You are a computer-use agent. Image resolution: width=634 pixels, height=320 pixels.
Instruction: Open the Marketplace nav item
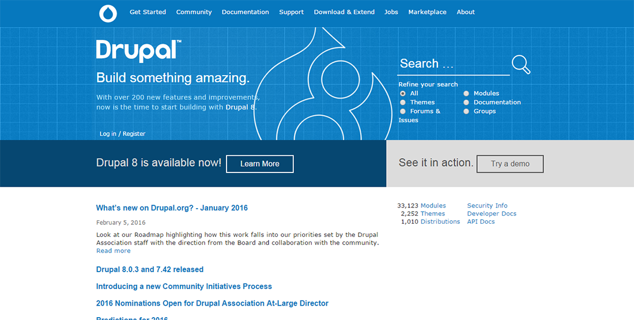(428, 12)
